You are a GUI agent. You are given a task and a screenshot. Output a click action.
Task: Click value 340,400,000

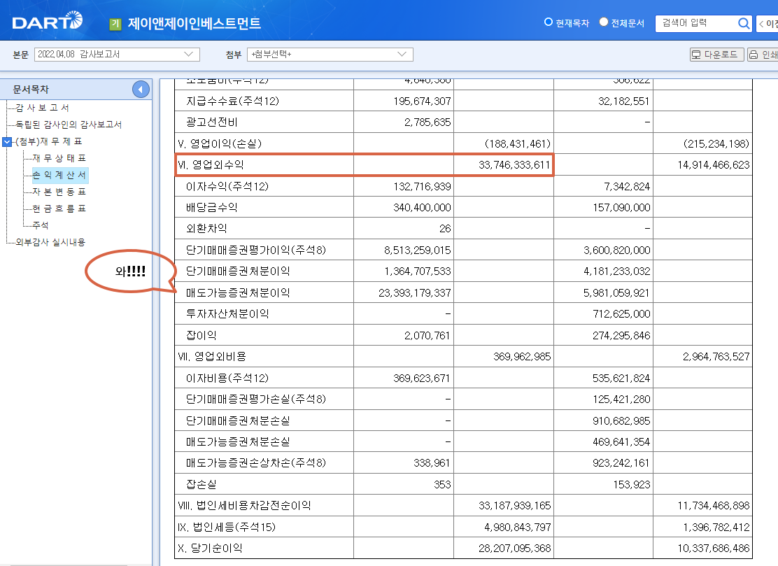coord(423,208)
